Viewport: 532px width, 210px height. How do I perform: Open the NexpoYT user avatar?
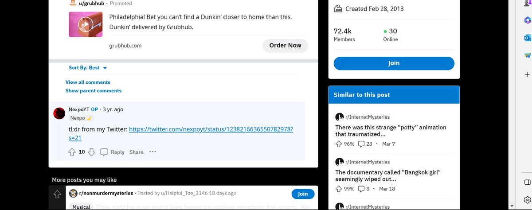coord(59,113)
